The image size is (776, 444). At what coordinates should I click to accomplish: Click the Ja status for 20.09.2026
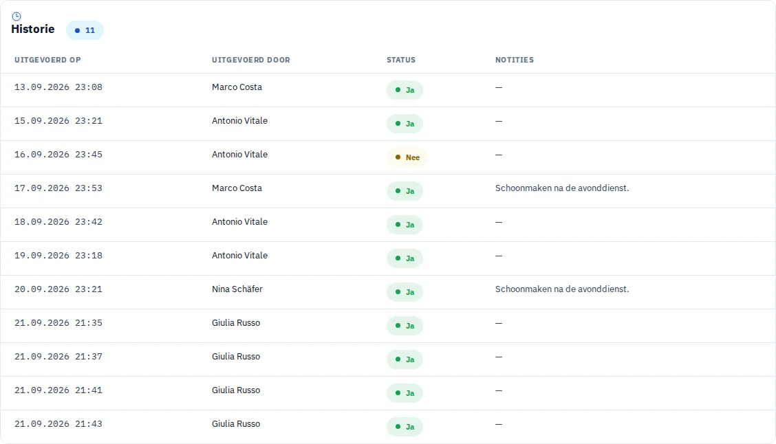point(405,291)
